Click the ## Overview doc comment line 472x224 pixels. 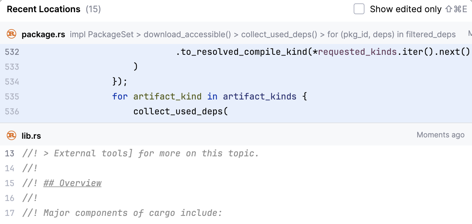tap(72, 183)
